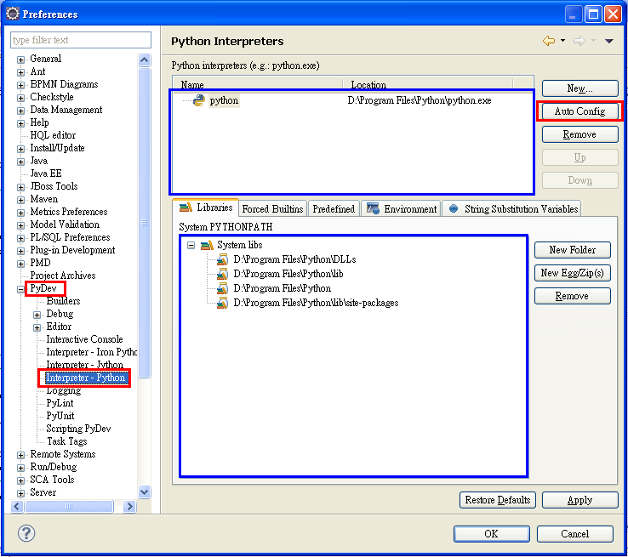This screenshot has height=557, width=628.
Task: Expand the Ant preferences node
Action: click(x=20, y=72)
